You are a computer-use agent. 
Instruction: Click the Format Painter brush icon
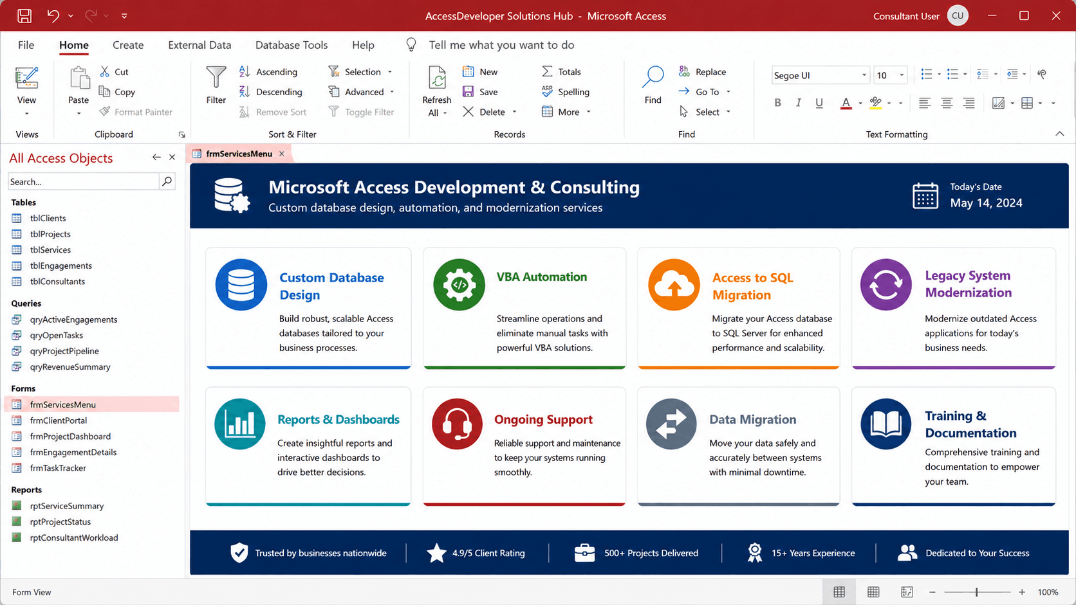pyautogui.click(x=104, y=111)
